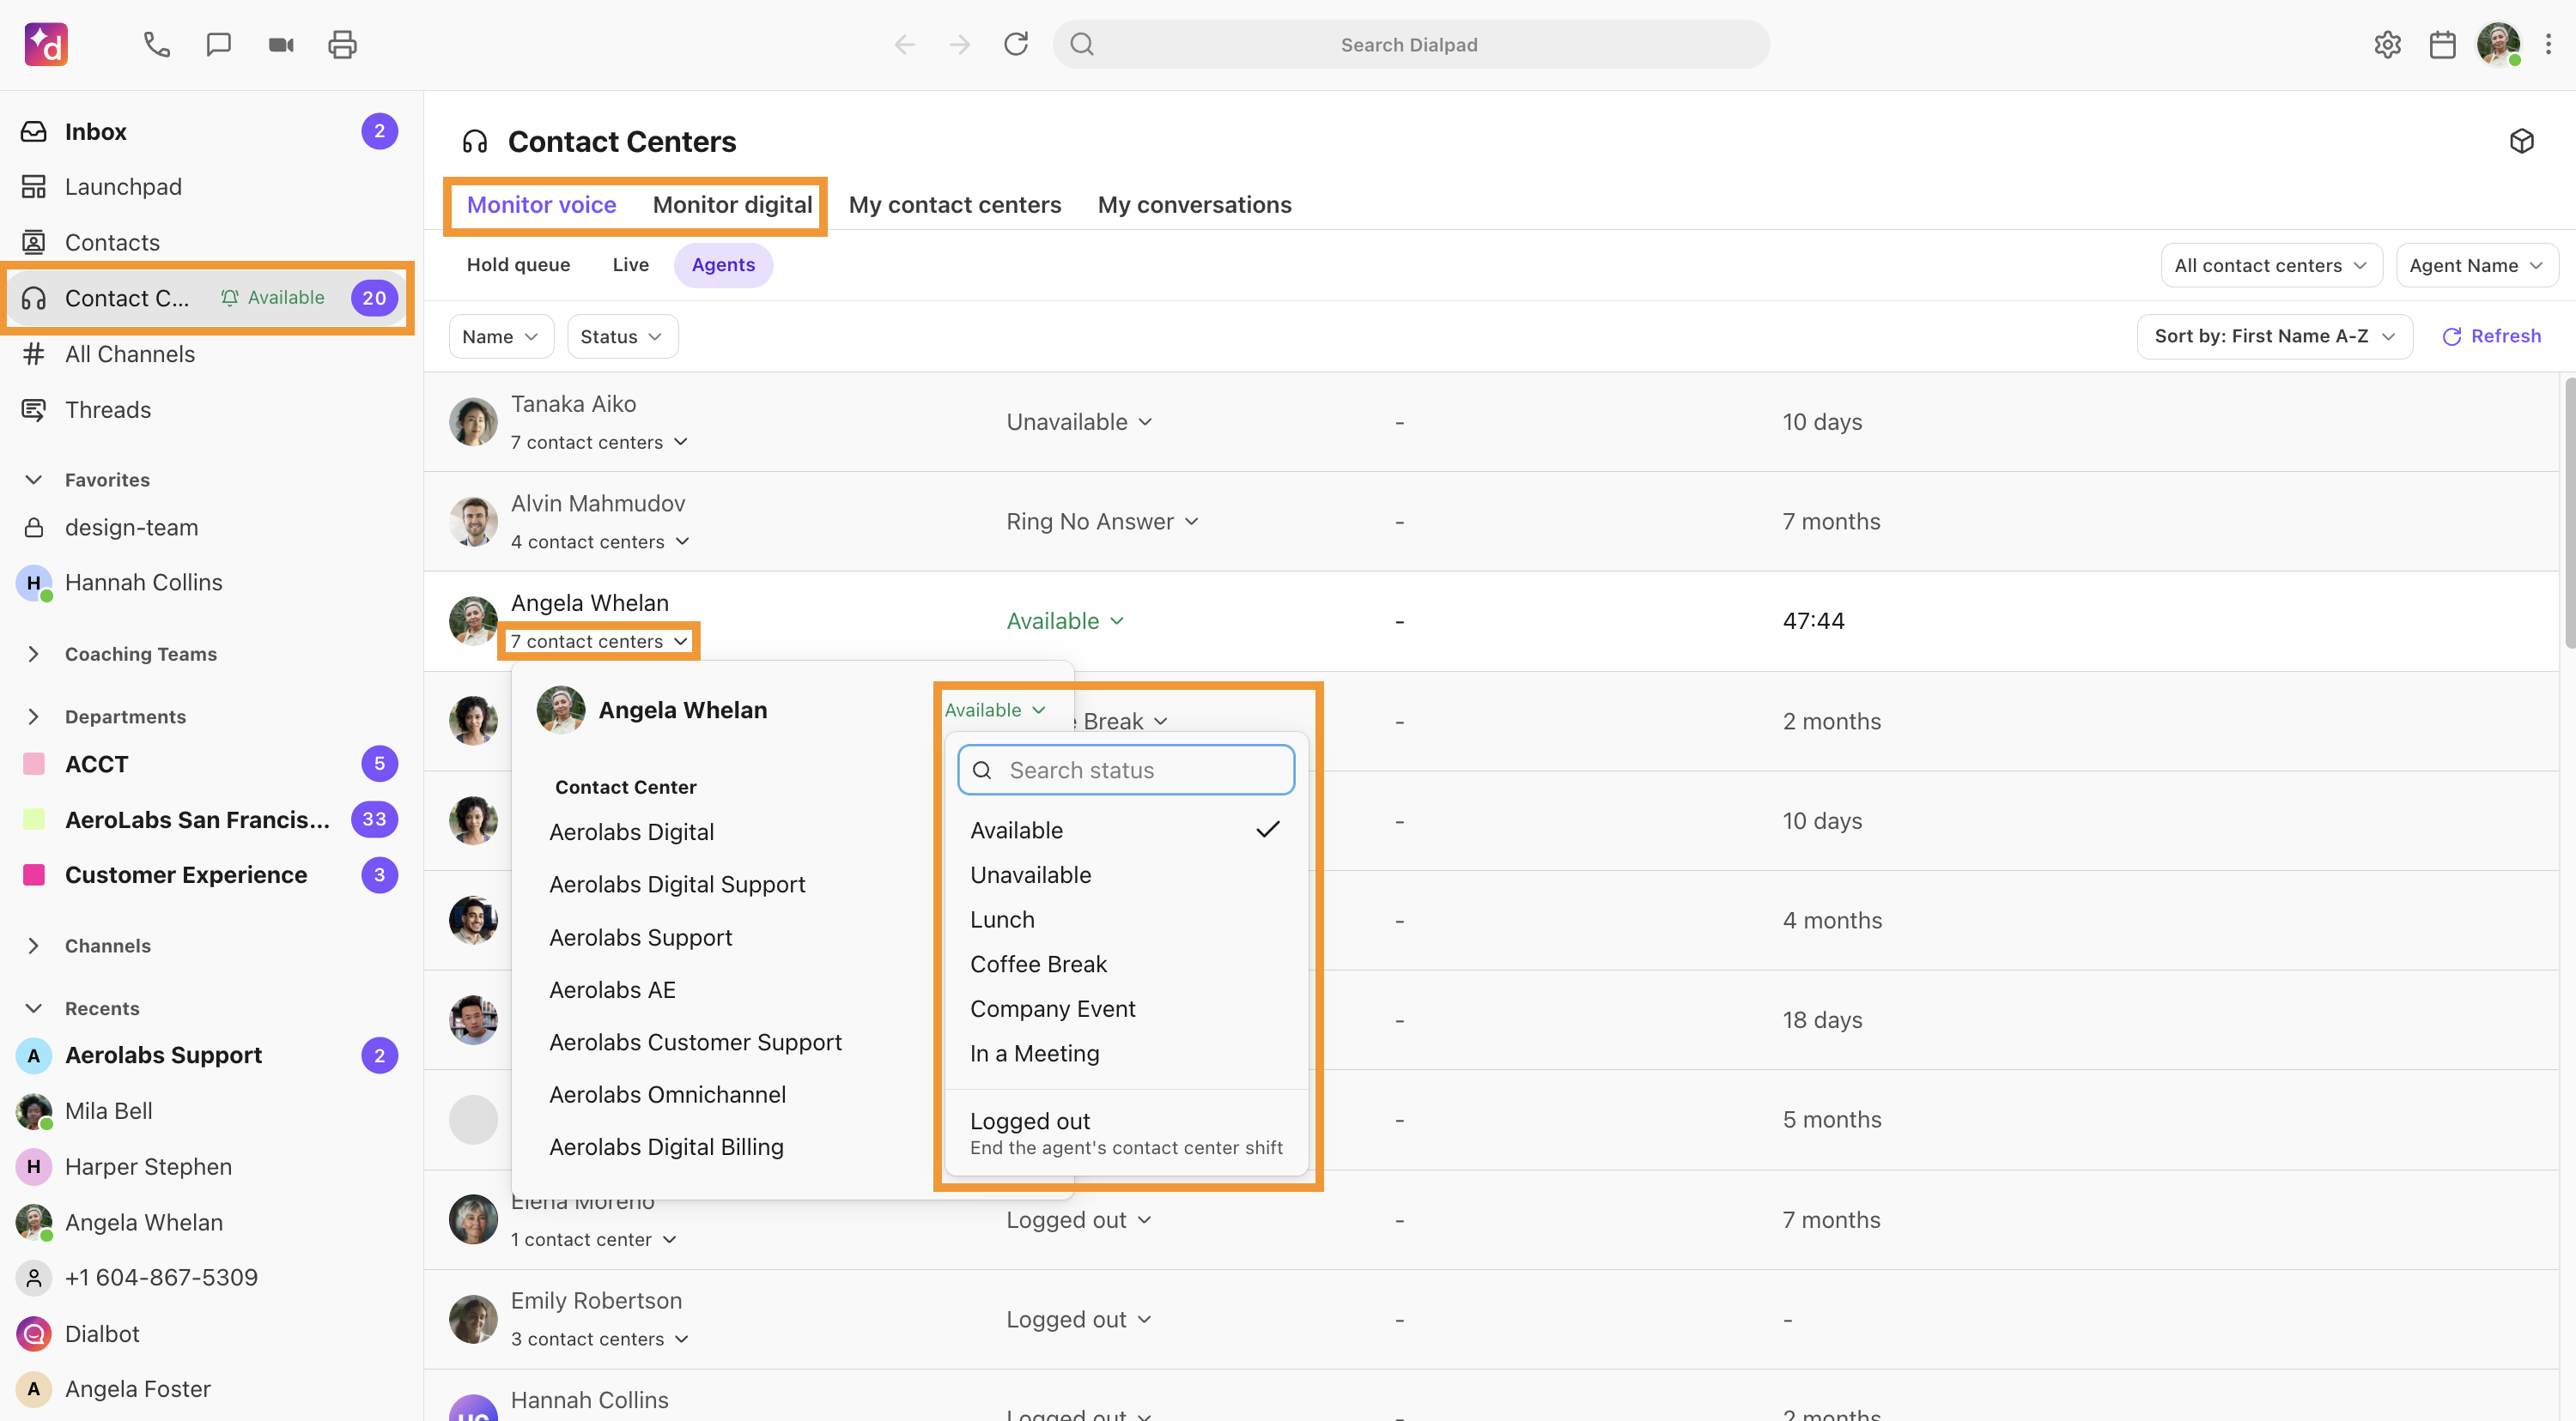Open Contacts in the sidebar
The width and height of the screenshot is (2576, 1421).
click(208, 242)
